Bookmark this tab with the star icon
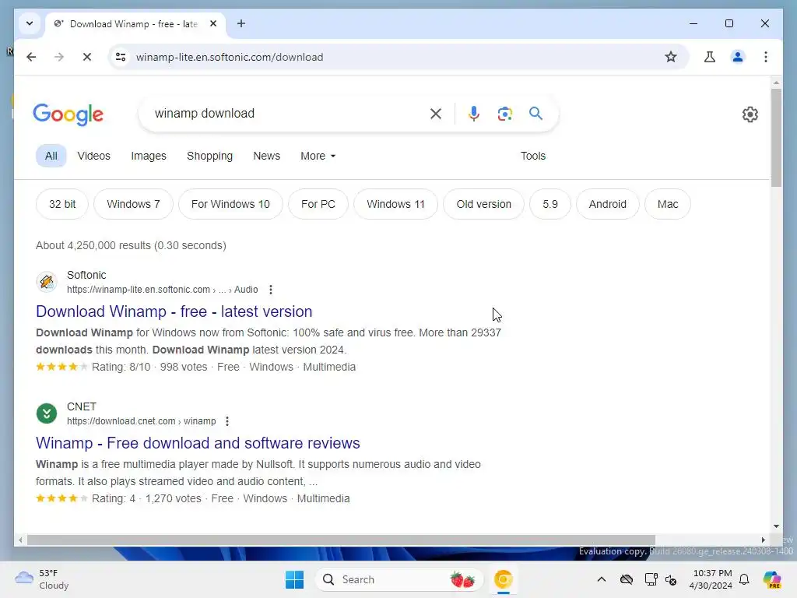This screenshot has height=598, width=797. coord(671,57)
